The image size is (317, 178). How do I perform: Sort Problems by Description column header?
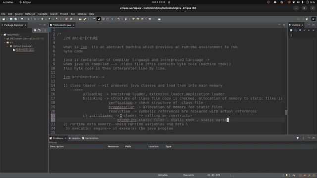(57, 146)
